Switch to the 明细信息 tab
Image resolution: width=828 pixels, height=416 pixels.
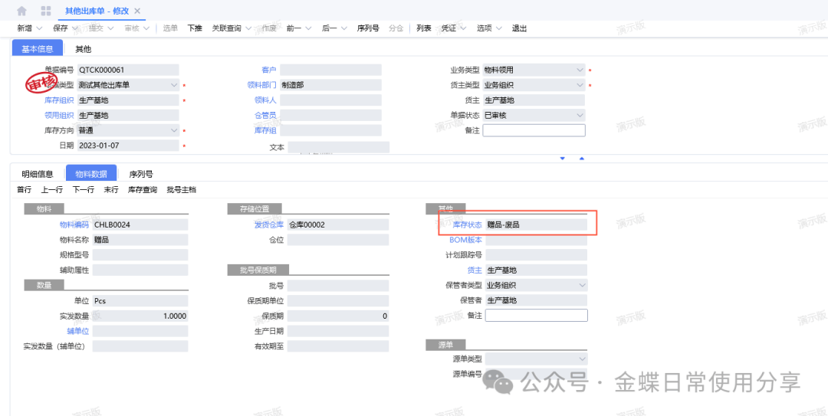pyautogui.click(x=37, y=174)
